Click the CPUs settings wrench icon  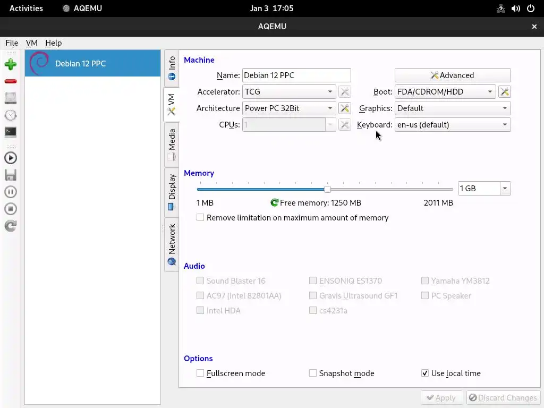coord(344,124)
